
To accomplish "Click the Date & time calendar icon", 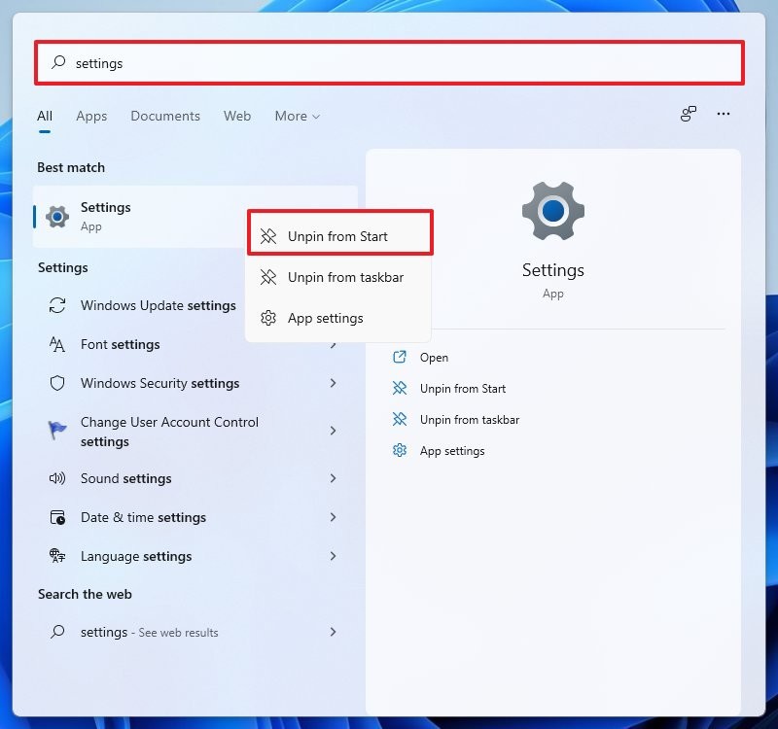I will pos(57,517).
